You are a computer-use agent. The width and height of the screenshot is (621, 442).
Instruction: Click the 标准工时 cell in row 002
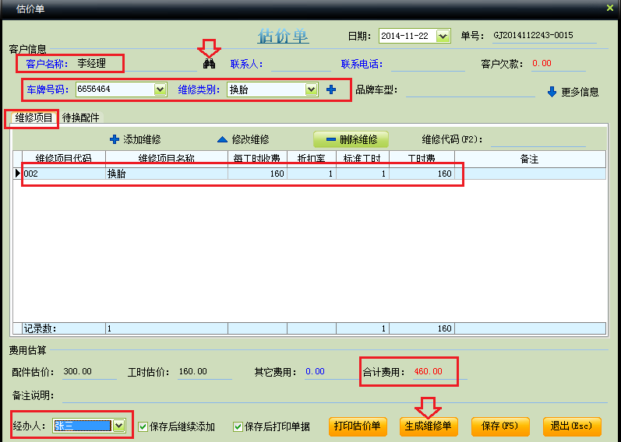(x=362, y=174)
